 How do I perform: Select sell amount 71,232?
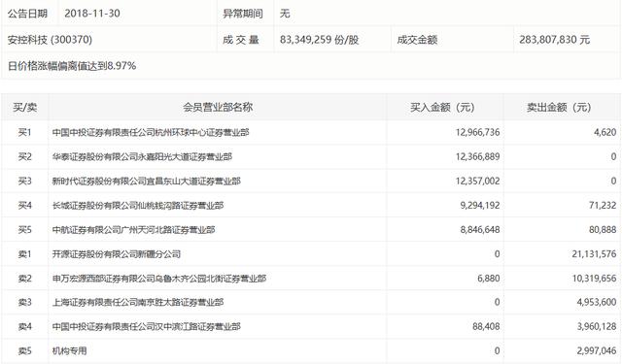click(x=603, y=206)
